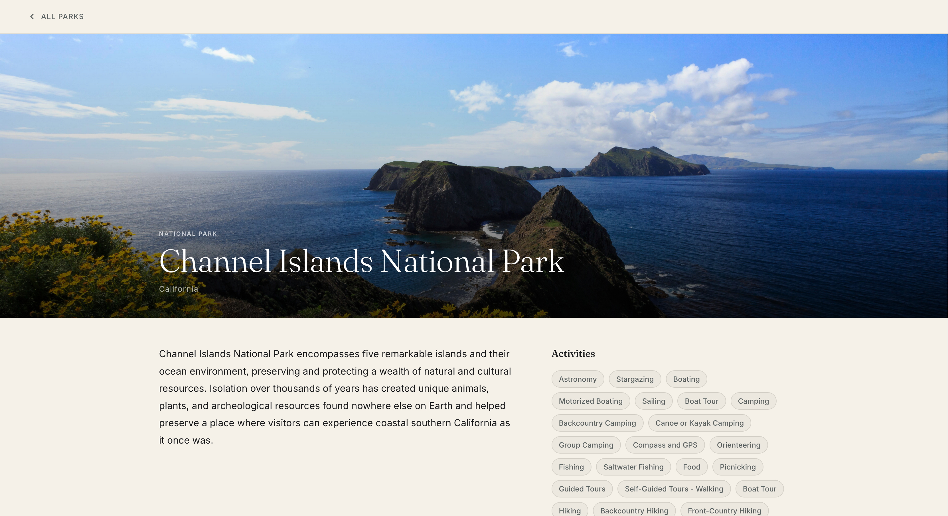Select the Astronomy activity tag
Image resolution: width=948 pixels, height=516 pixels.
point(578,379)
